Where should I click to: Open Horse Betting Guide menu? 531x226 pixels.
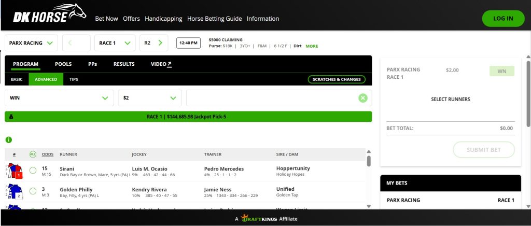(214, 19)
